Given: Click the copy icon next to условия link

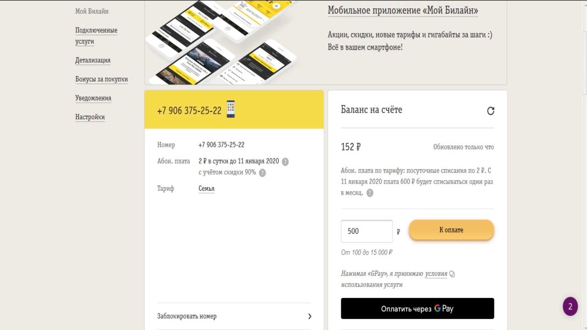Looking at the screenshot, I should pos(452,274).
